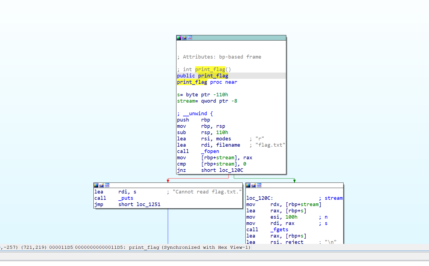
Task: Open the edit-comment icon on the error block
Action: click(x=102, y=185)
